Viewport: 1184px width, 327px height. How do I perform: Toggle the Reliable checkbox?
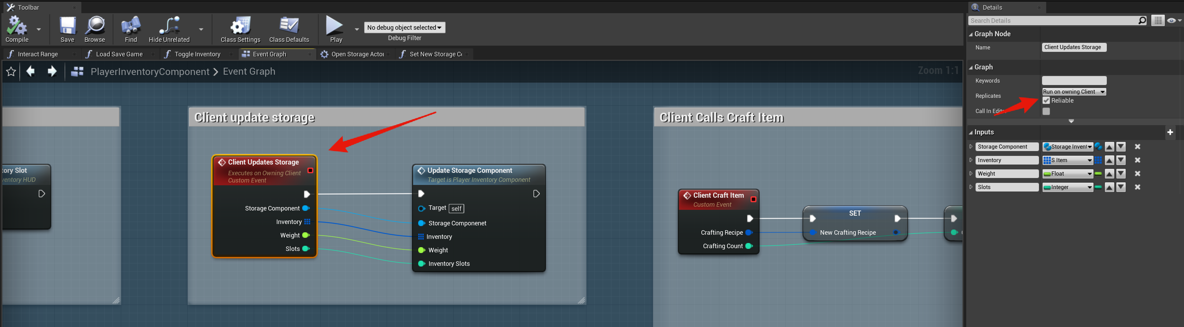[x=1046, y=101]
